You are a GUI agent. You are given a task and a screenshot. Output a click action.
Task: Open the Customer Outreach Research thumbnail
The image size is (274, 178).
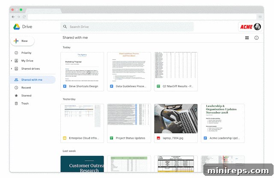point(82,164)
